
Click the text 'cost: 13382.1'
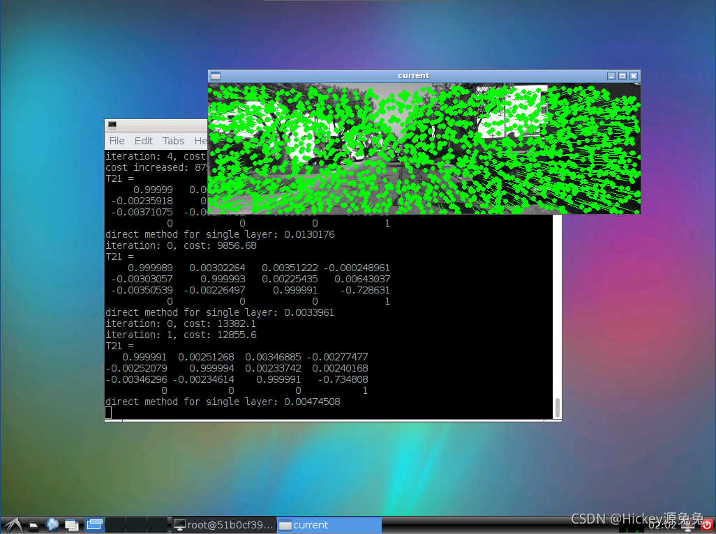point(220,323)
